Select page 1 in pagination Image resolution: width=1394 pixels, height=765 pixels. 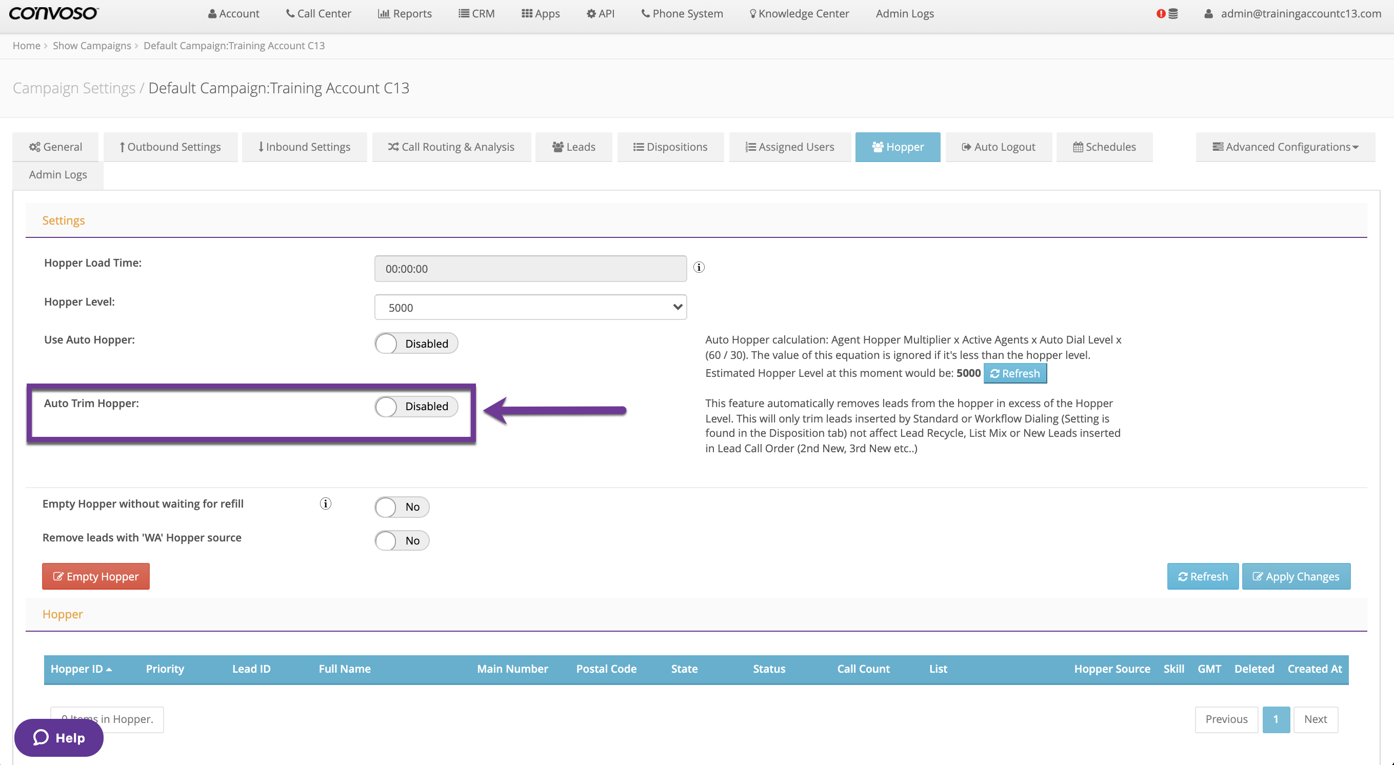click(x=1276, y=719)
